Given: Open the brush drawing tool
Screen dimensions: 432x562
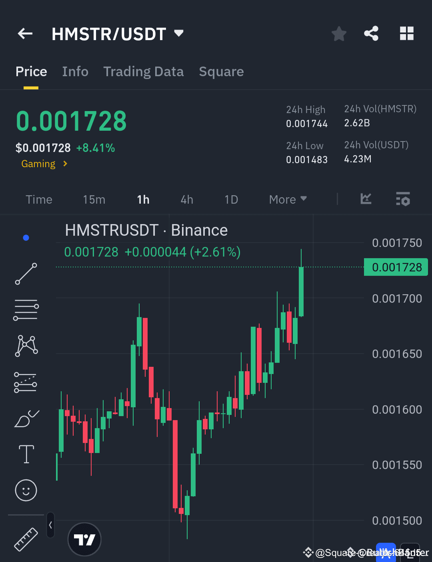Looking at the screenshot, I should [x=26, y=418].
